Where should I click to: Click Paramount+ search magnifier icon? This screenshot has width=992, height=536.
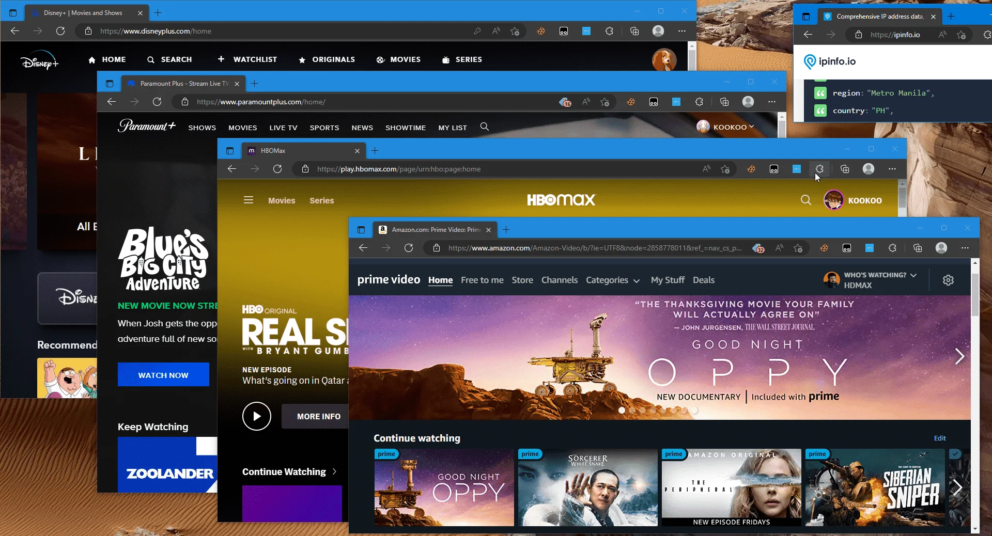tap(485, 127)
